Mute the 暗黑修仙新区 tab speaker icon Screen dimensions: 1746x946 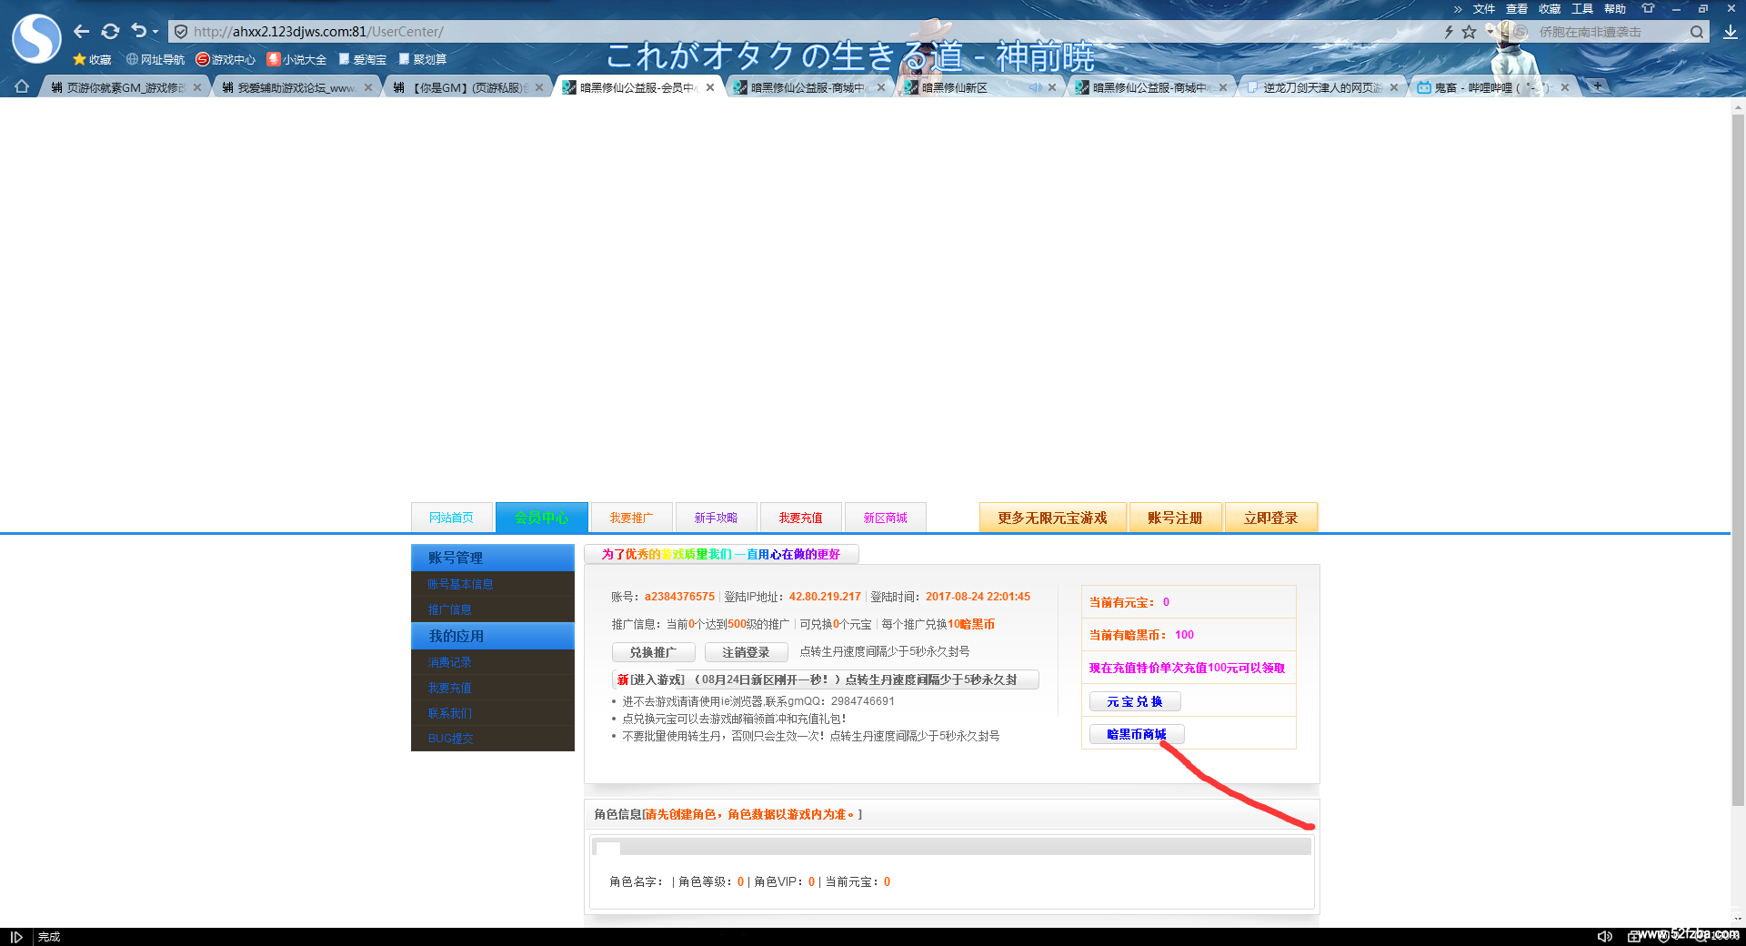[1035, 87]
